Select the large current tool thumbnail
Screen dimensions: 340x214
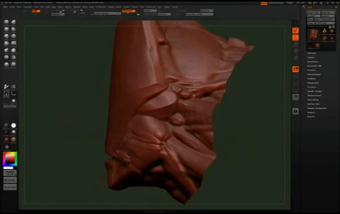click(313, 34)
